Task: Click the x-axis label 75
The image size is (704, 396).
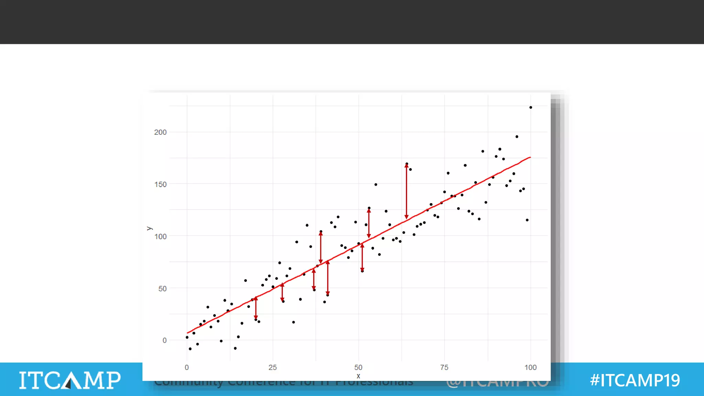Action: (x=444, y=367)
